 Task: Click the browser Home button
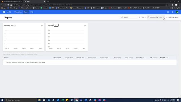11,5
